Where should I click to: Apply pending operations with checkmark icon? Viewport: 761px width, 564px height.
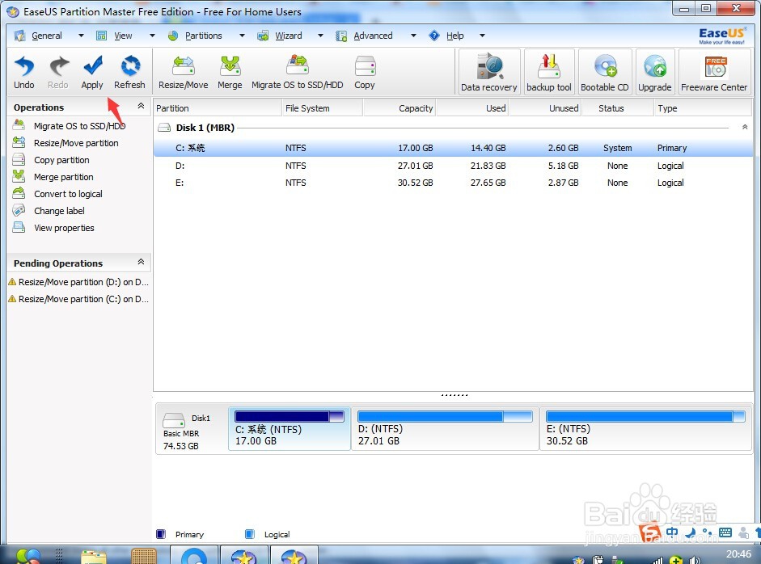tap(92, 72)
